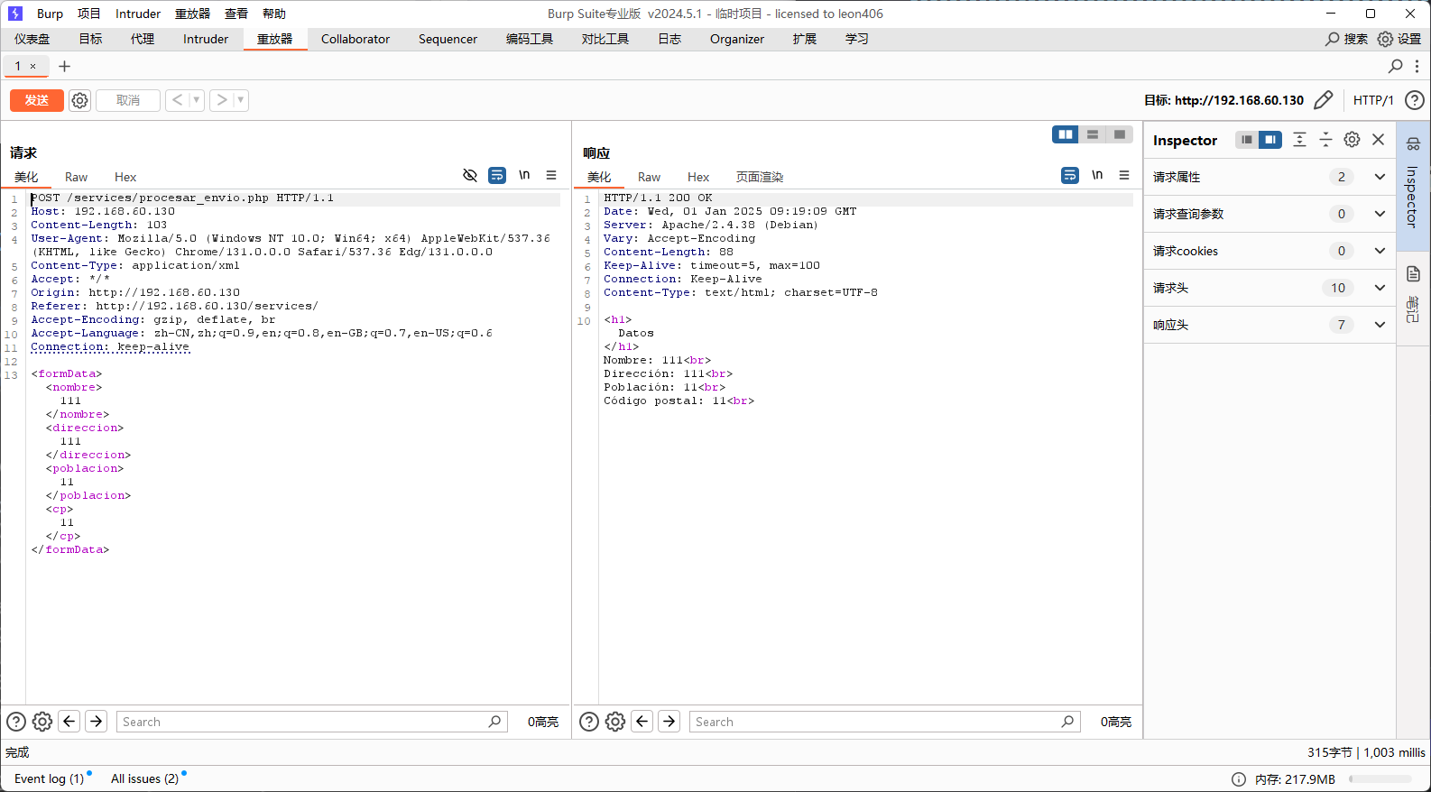Click the response Search input field

[875, 722]
